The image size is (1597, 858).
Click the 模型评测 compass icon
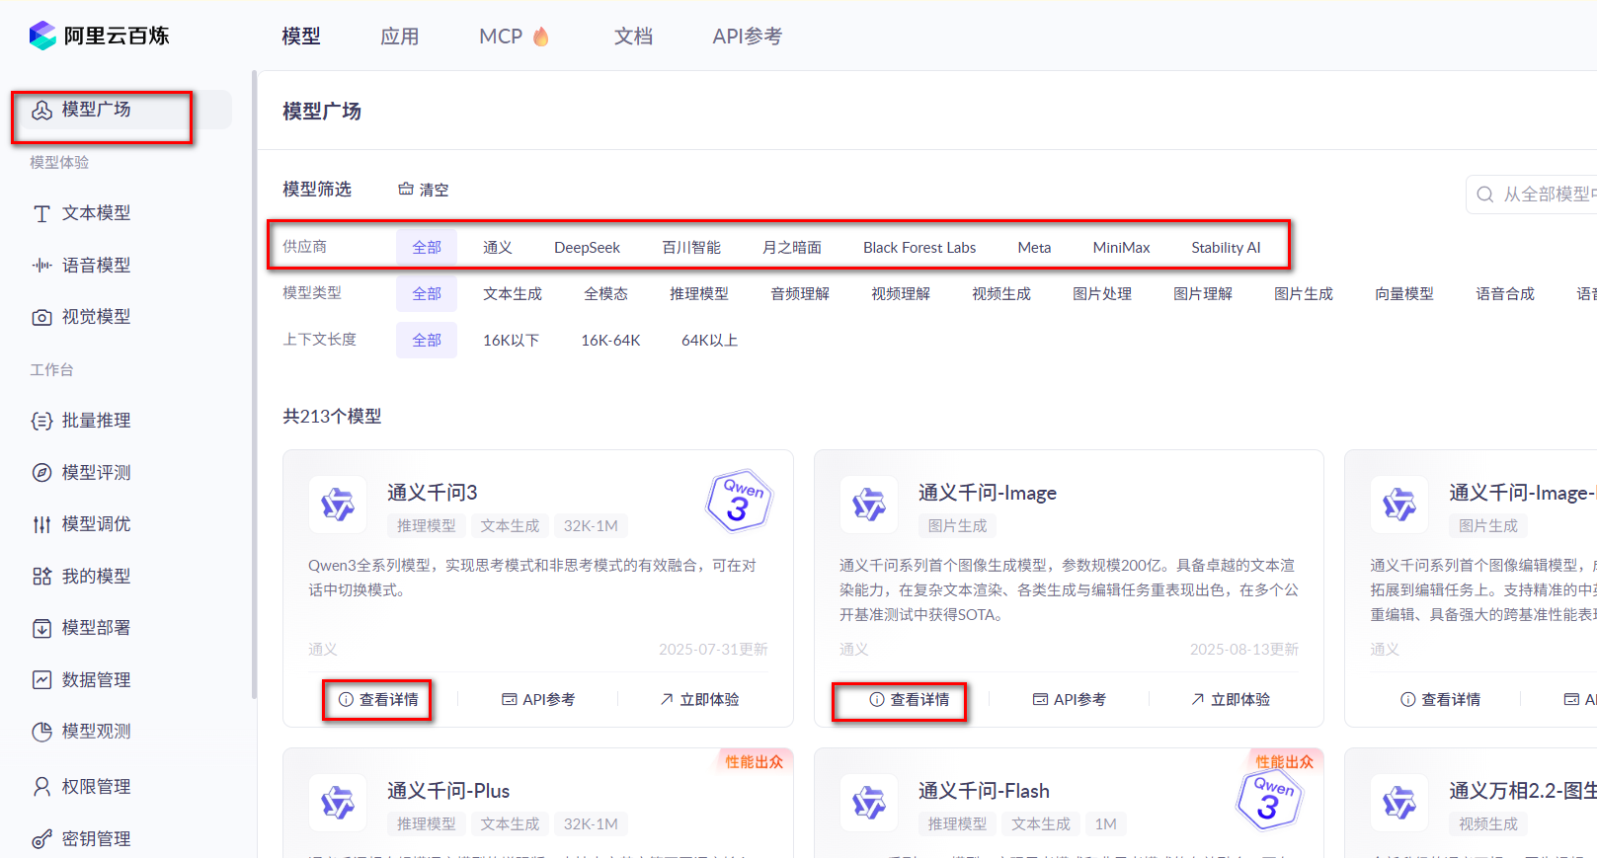coord(41,473)
